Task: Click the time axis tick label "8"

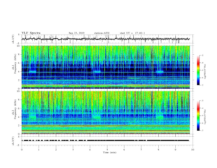Action: pyautogui.click(x=158, y=150)
